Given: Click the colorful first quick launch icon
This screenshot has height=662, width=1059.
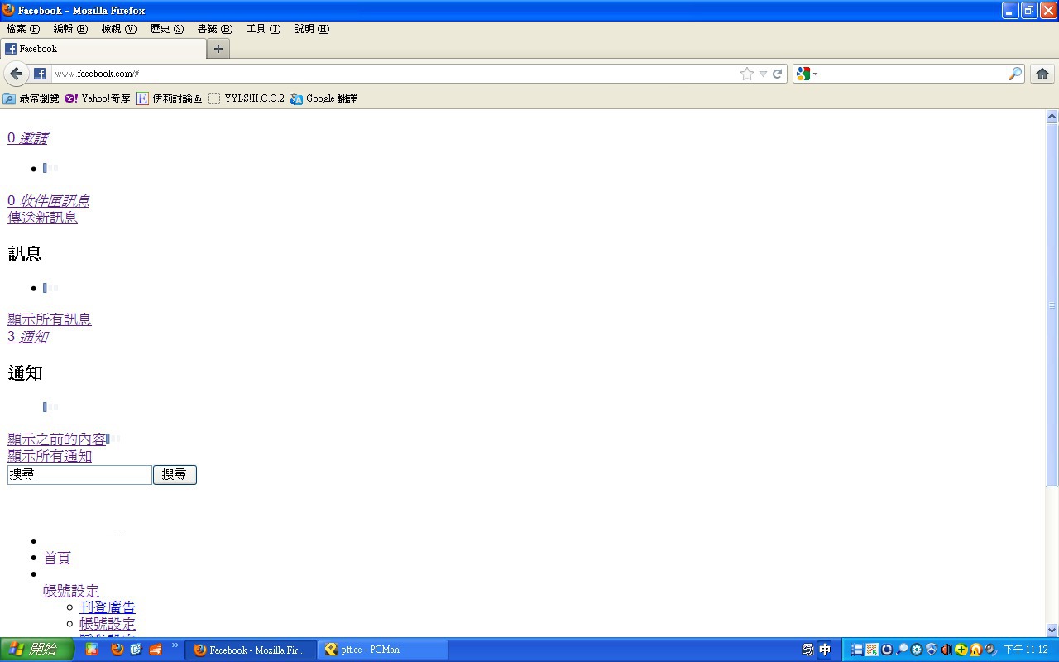Looking at the screenshot, I should (x=92, y=650).
